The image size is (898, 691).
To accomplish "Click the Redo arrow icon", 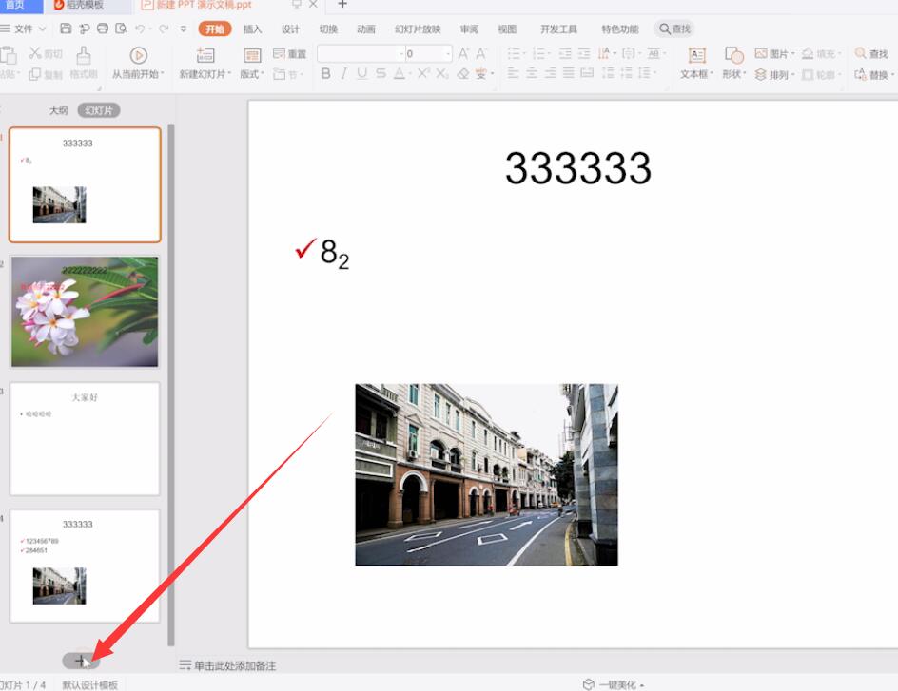I will (x=164, y=29).
